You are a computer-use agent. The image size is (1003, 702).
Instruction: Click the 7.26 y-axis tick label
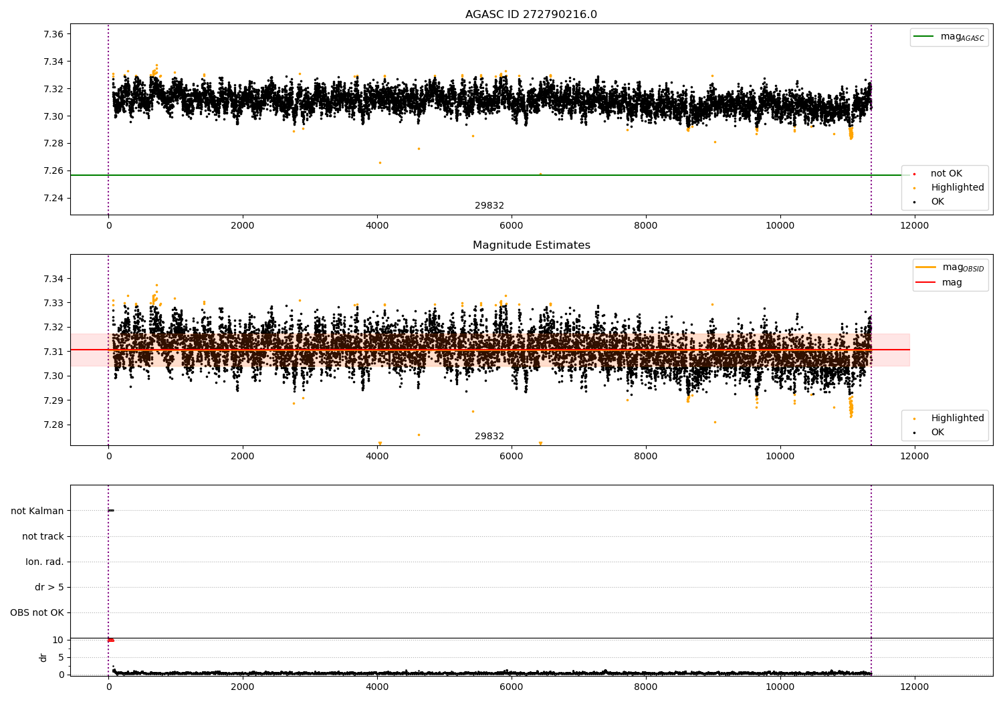[53, 171]
